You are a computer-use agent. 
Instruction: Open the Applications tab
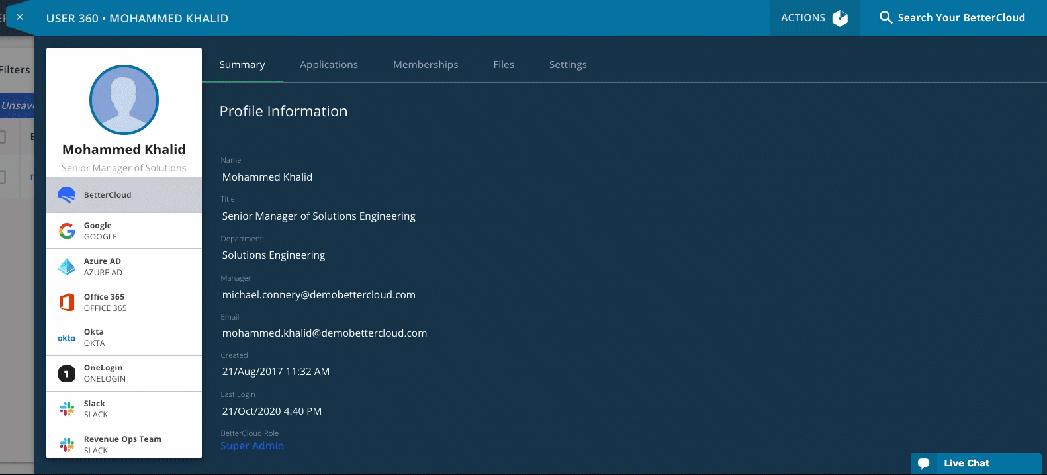tap(329, 65)
